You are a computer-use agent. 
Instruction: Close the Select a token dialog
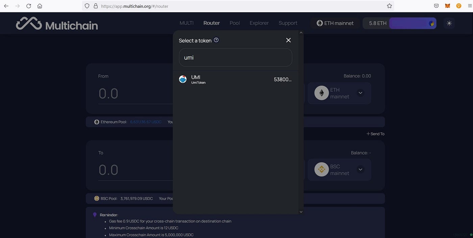click(x=289, y=40)
